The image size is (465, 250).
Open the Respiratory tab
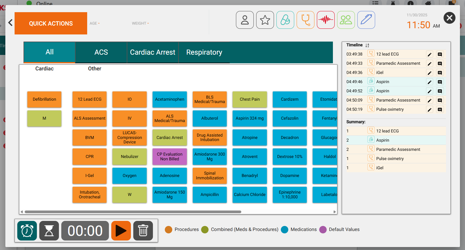[204, 52]
